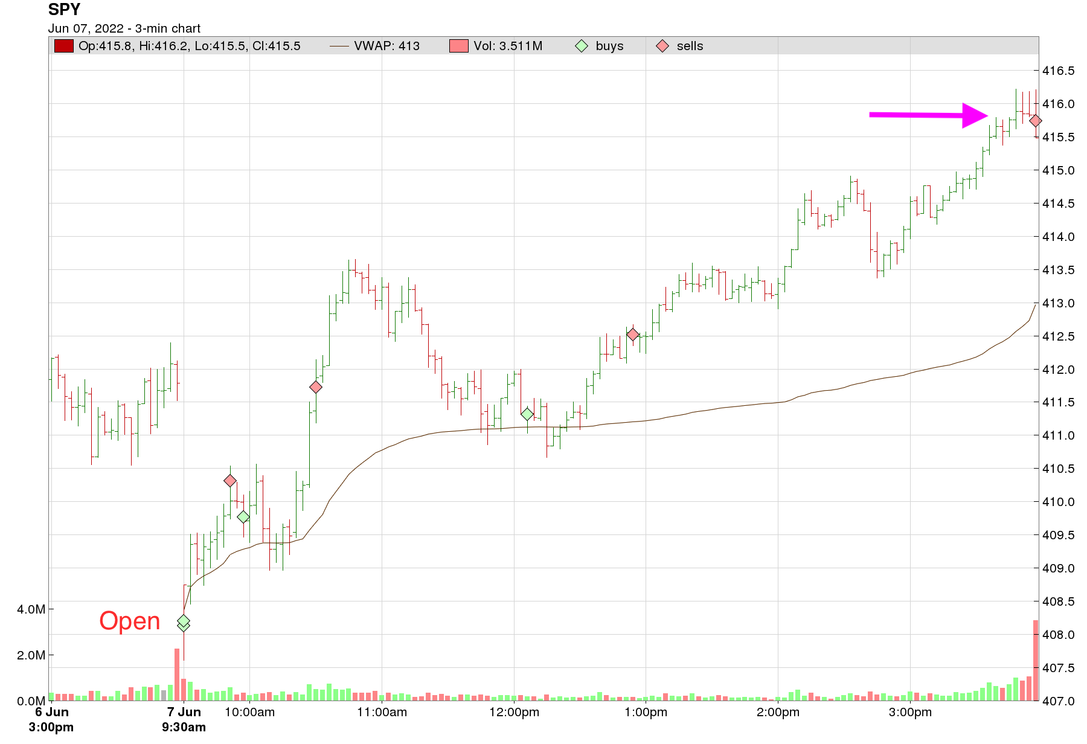Click the 'sells' legend label
The image size is (1087, 744).
(690, 46)
